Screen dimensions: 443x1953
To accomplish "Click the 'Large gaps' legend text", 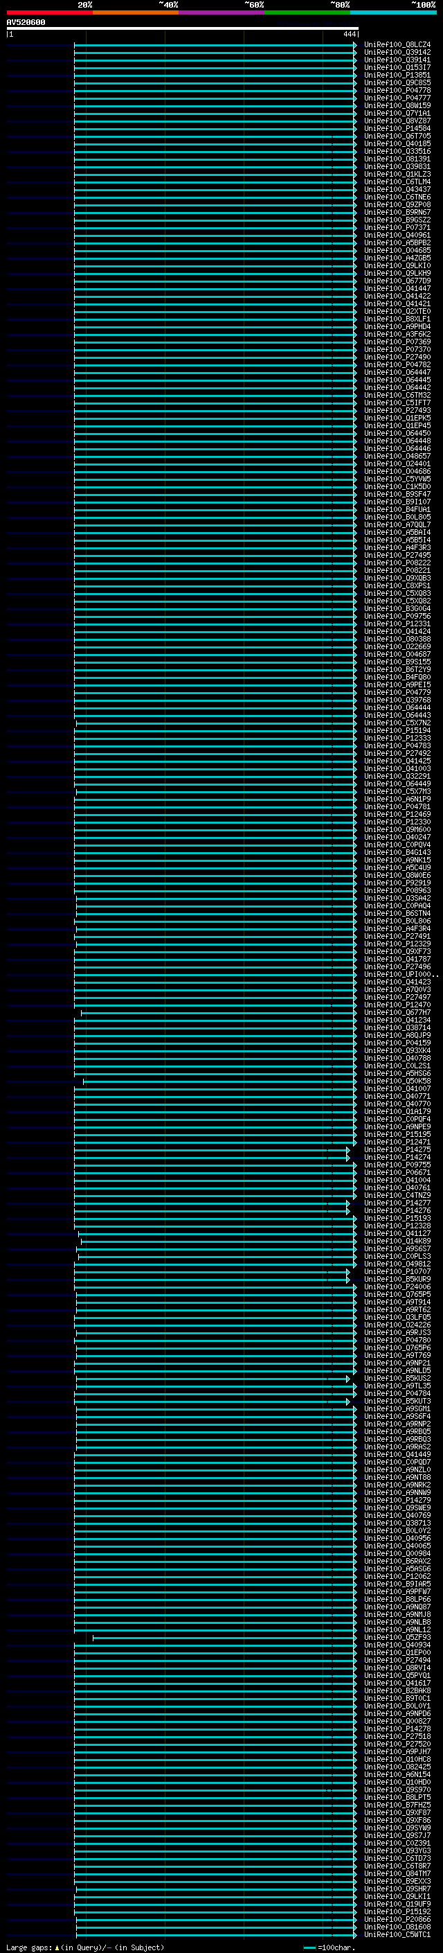I will pyautogui.click(x=29, y=1947).
